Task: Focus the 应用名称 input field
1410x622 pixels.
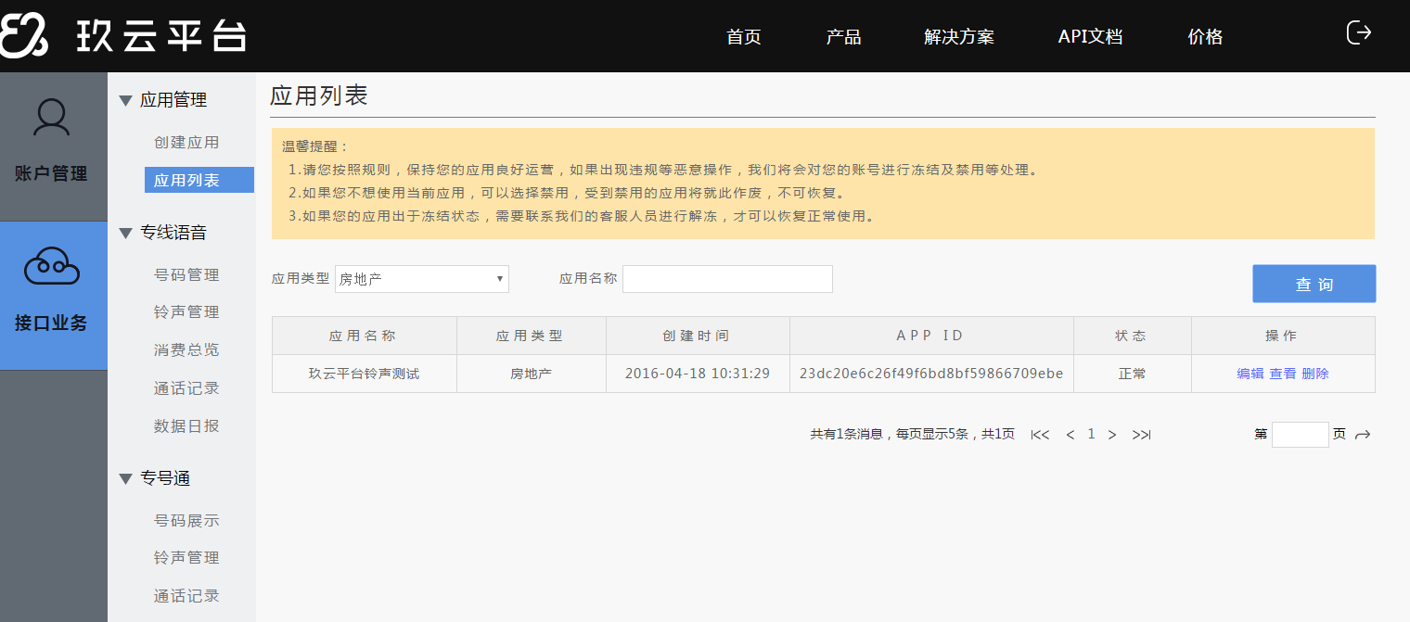Action: coord(727,279)
